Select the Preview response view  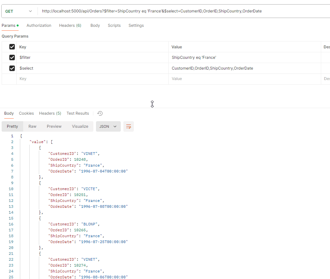[54, 126]
